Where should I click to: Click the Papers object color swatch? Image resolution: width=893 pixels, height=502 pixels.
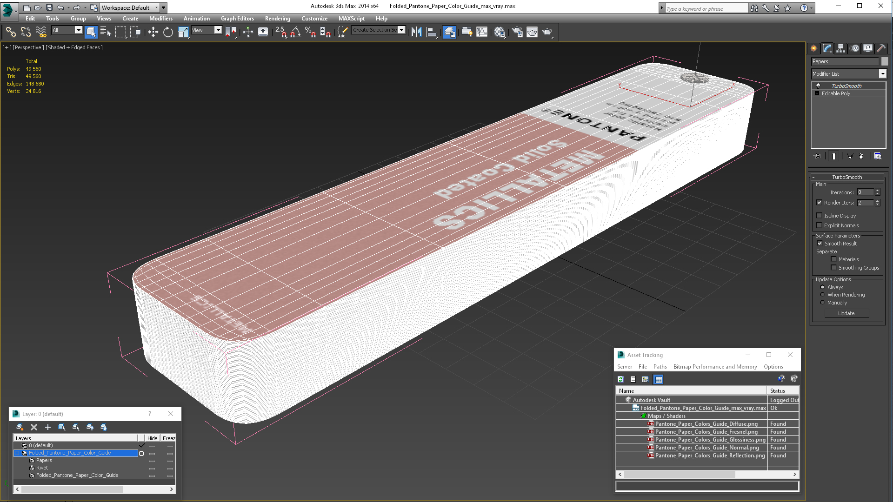coord(885,61)
